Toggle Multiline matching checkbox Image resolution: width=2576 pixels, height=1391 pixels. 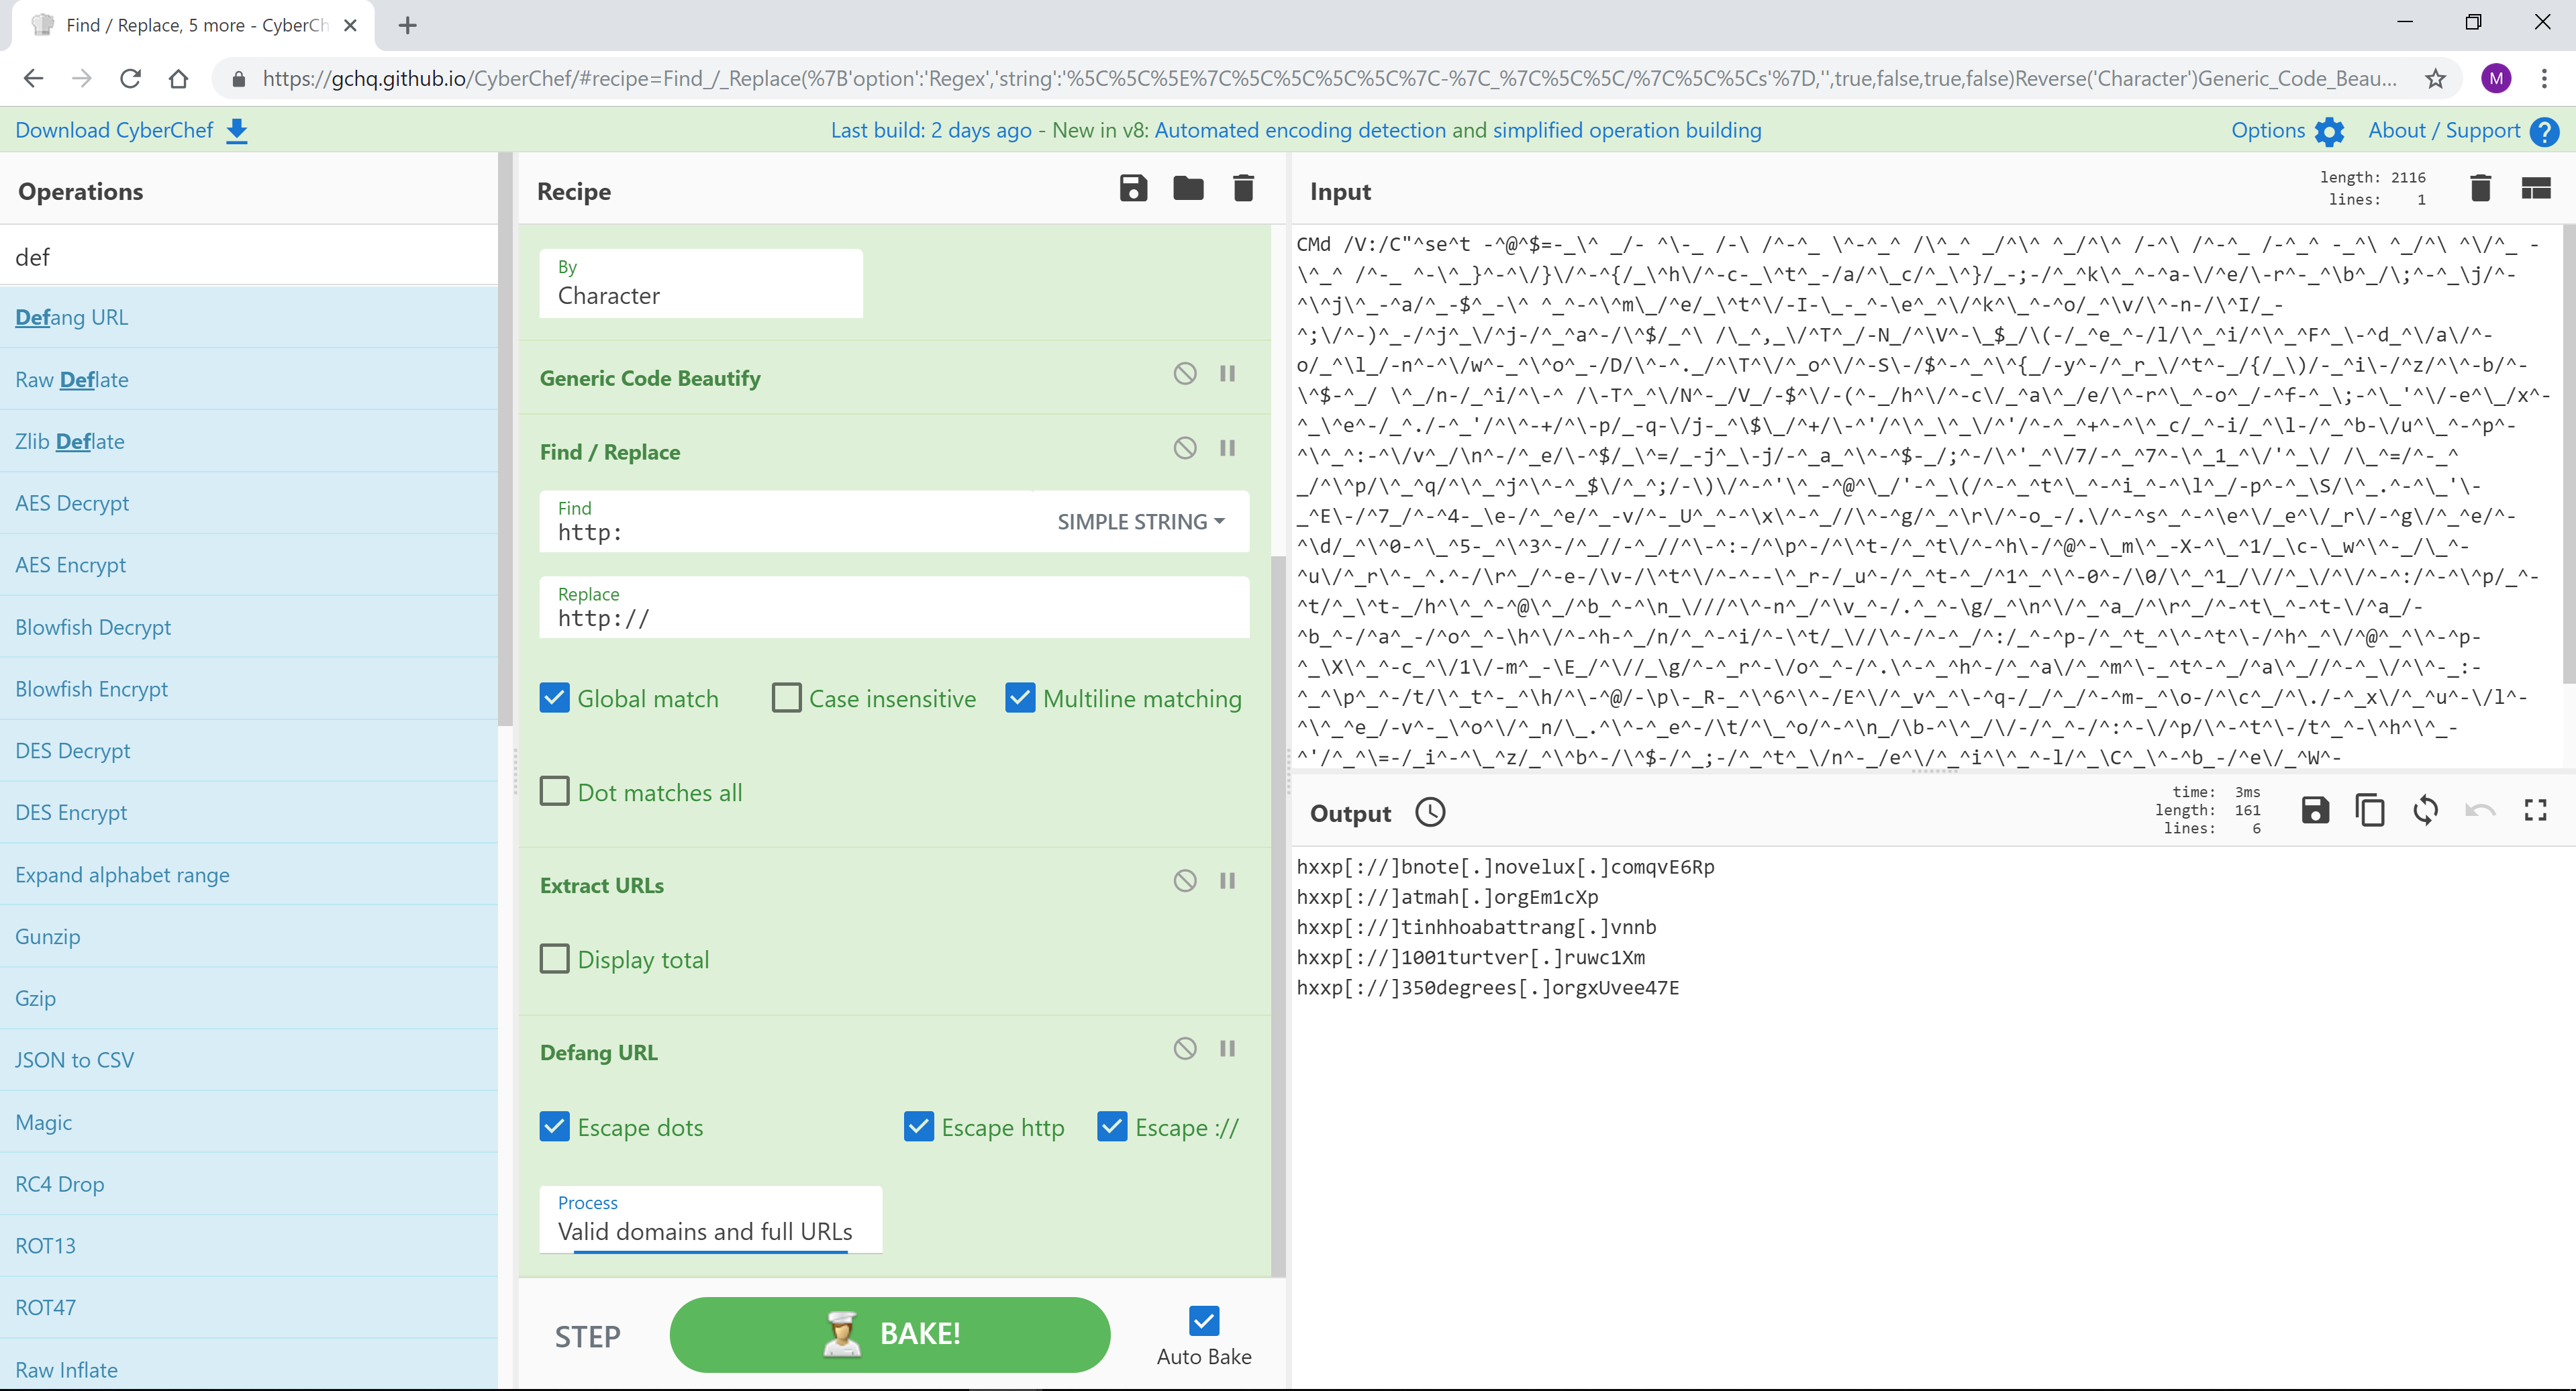coord(1021,697)
